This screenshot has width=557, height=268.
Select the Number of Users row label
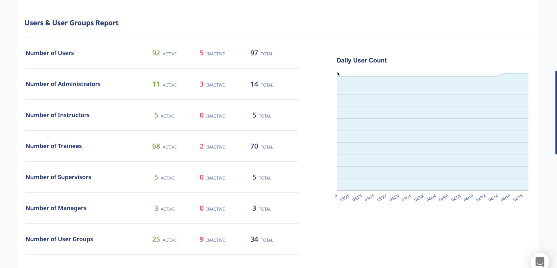[x=50, y=53]
